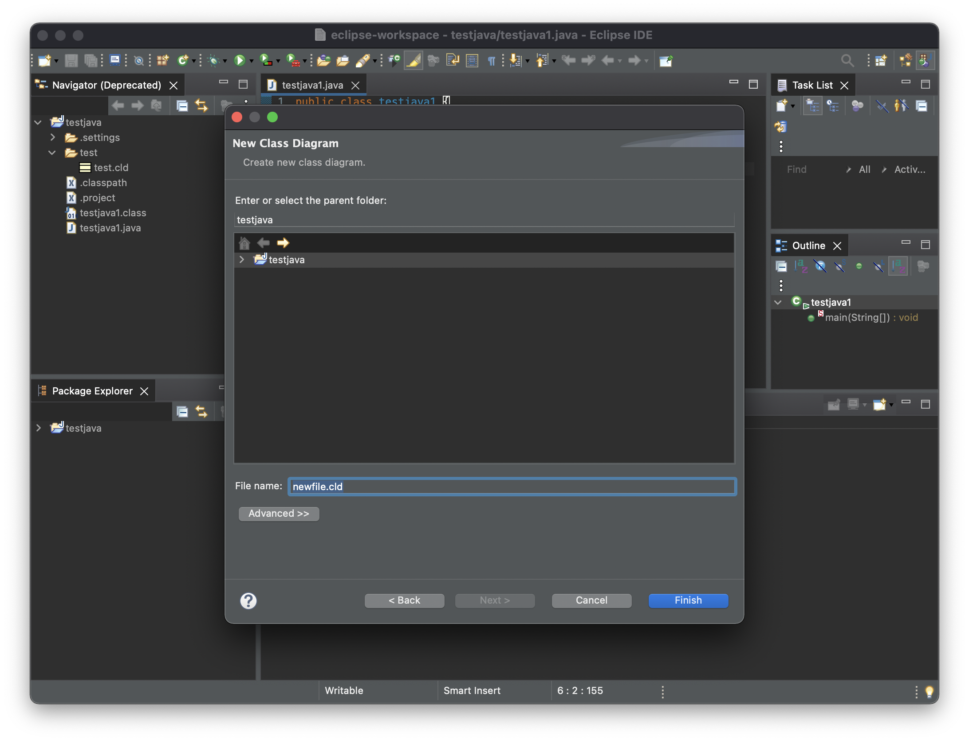Screen dimensions: 969x741
Task: Open dropdown arrow next to Next Annotation
Action: tap(528, 61)
